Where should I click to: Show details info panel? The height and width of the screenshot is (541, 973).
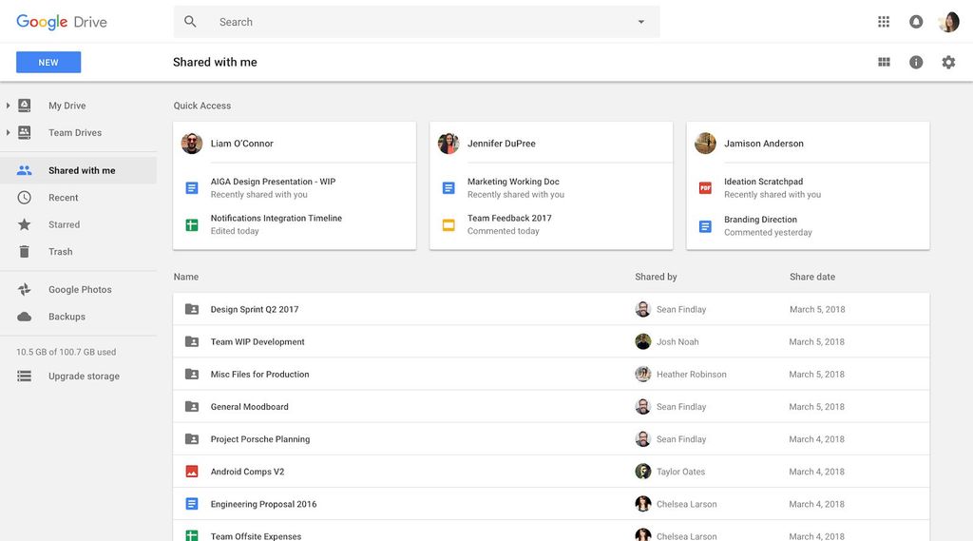point(916,62)
